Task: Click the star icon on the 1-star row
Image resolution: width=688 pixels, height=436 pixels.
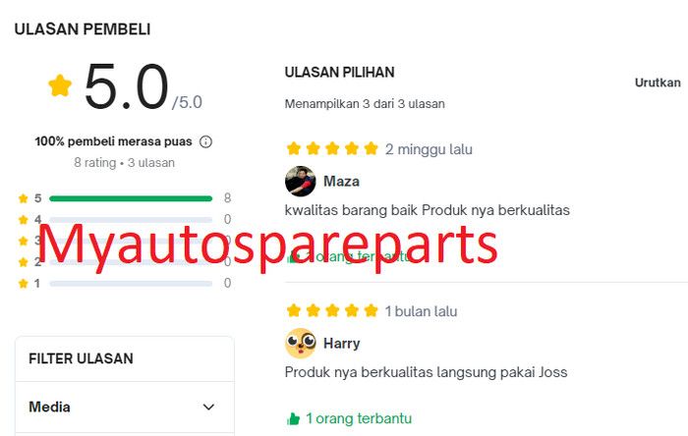Action: pos(24,284)
